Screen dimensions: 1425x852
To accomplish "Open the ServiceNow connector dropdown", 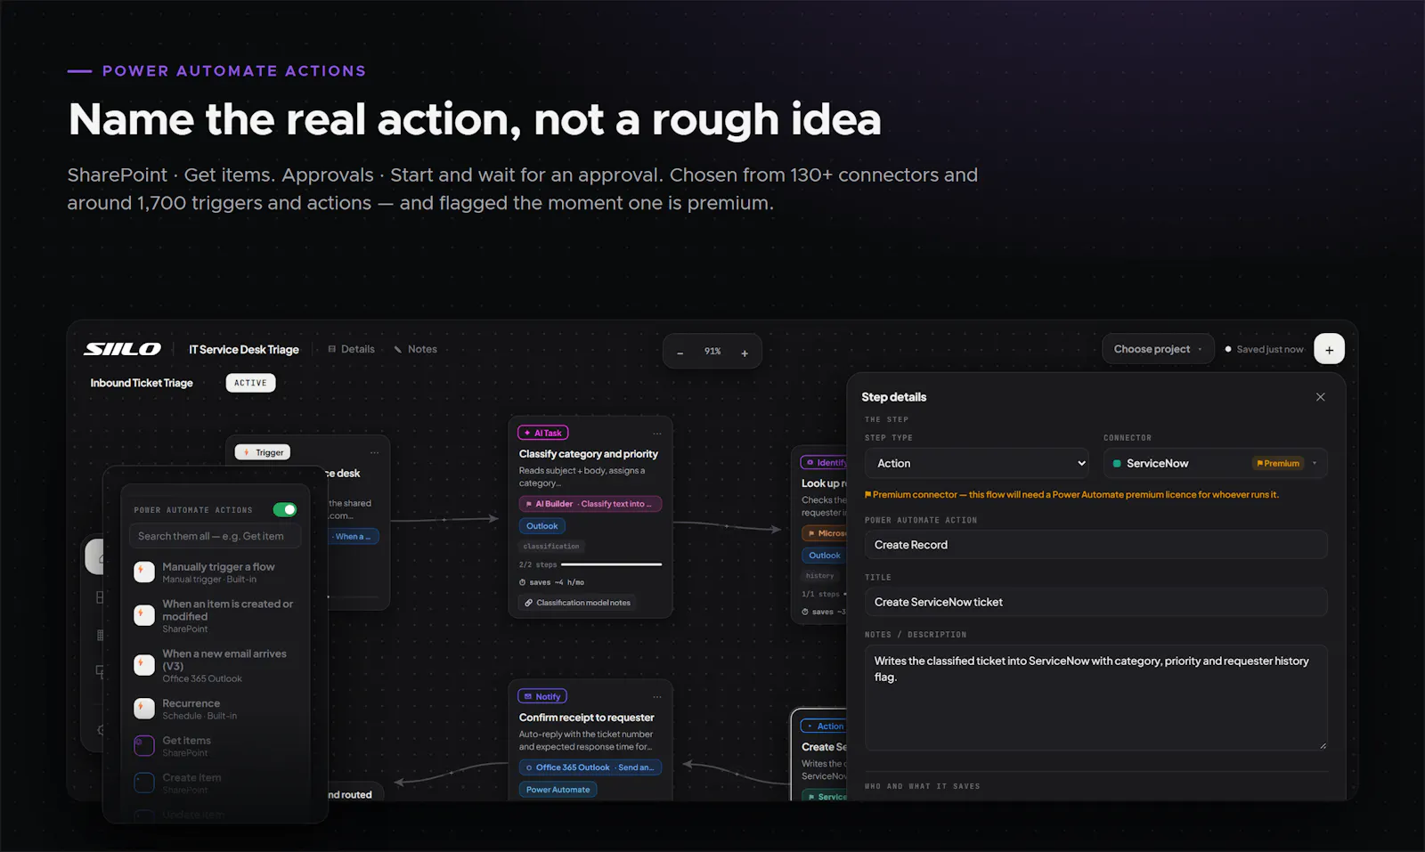I will point(1216,463).
